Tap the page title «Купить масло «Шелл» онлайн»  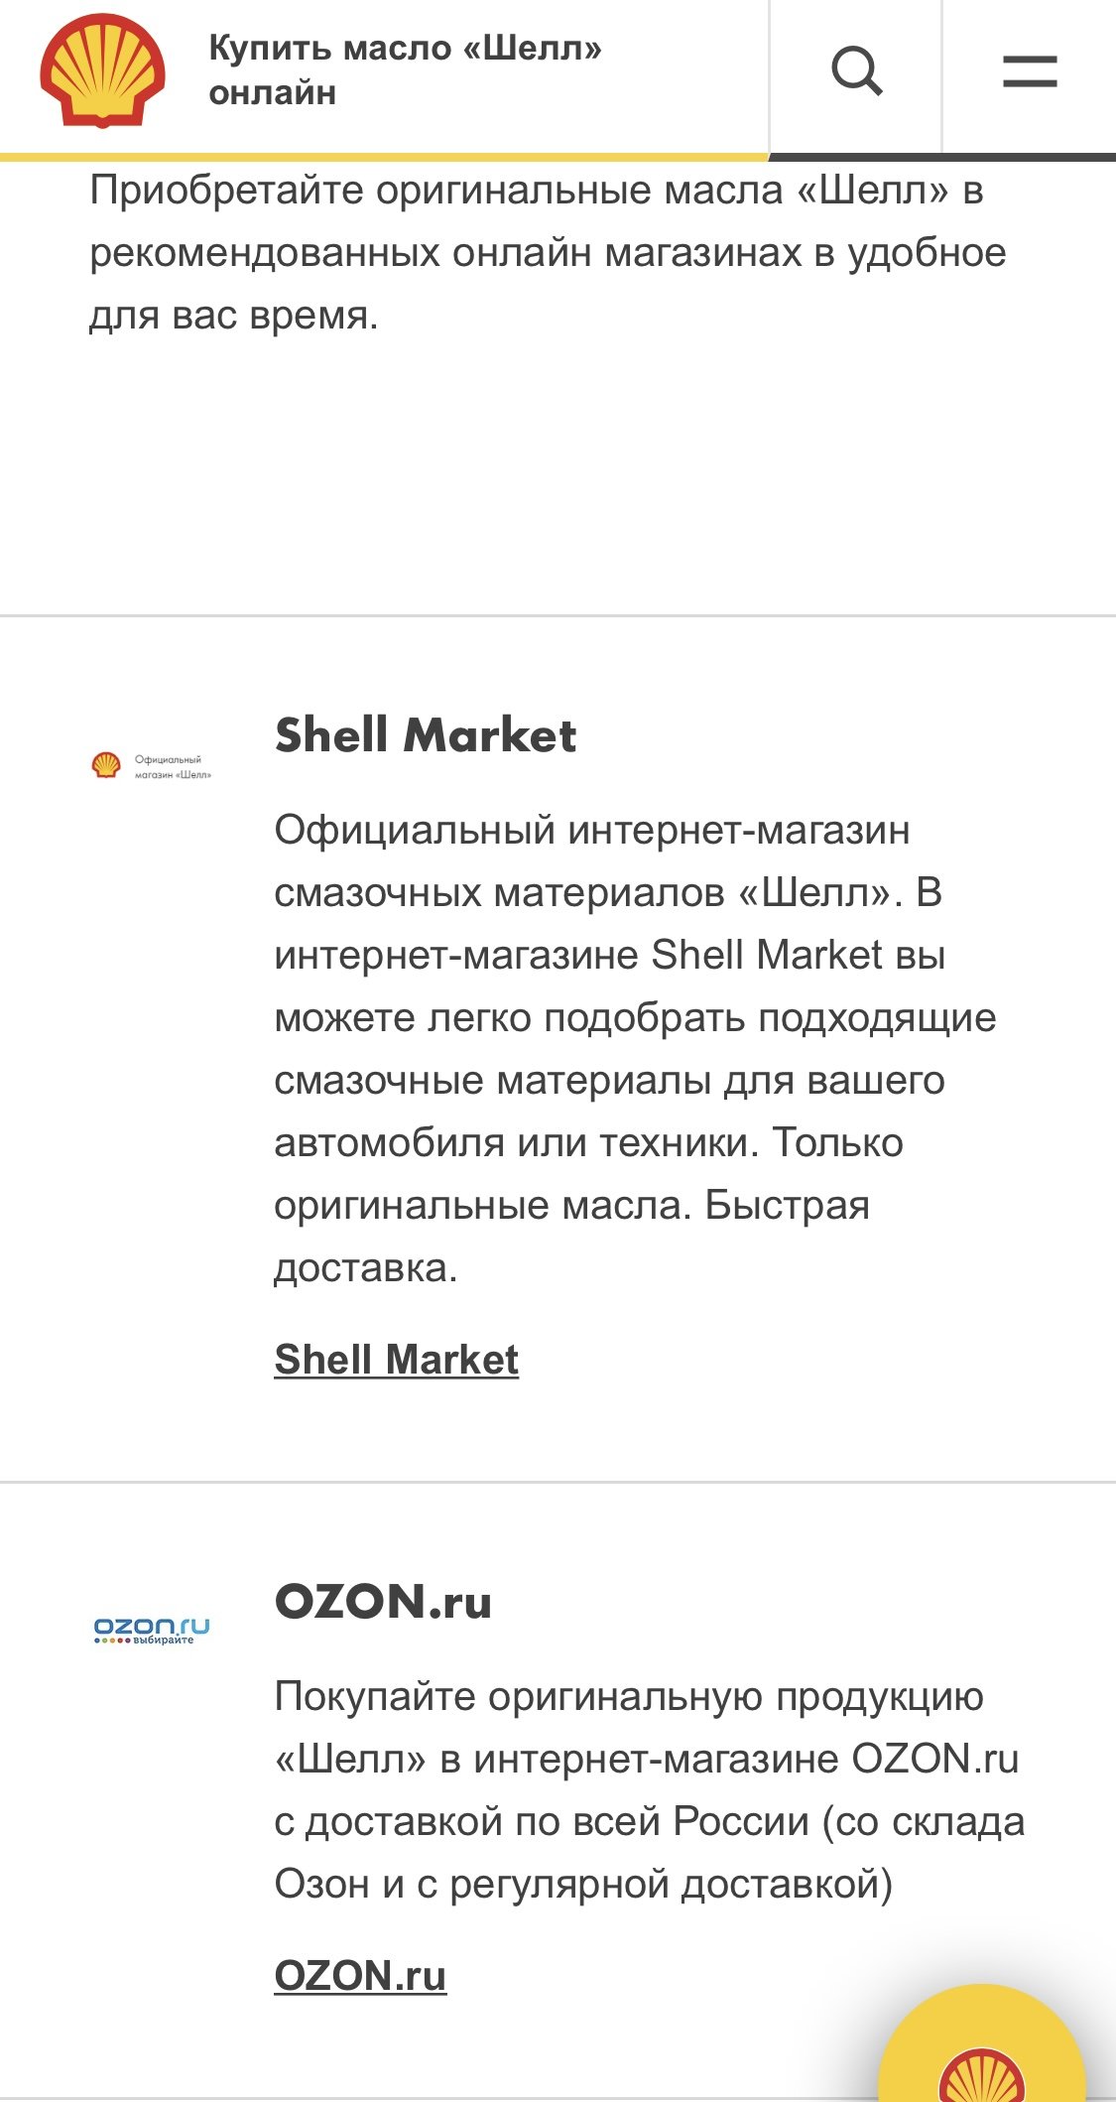coord(405,70)
